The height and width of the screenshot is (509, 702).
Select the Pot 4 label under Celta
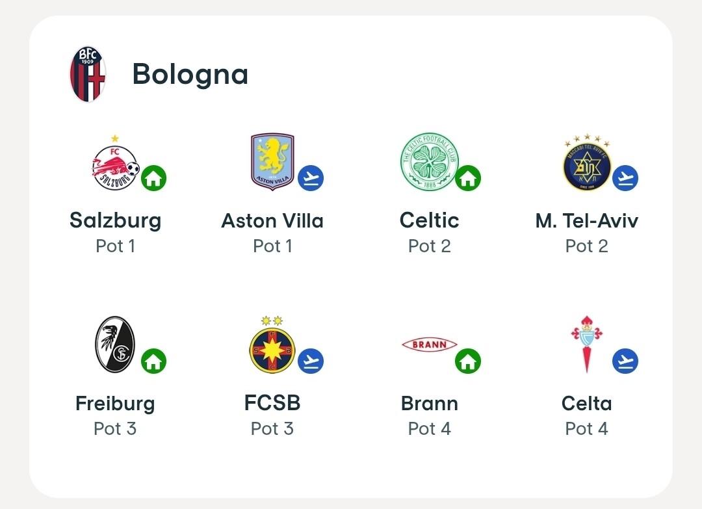point(586,429)
